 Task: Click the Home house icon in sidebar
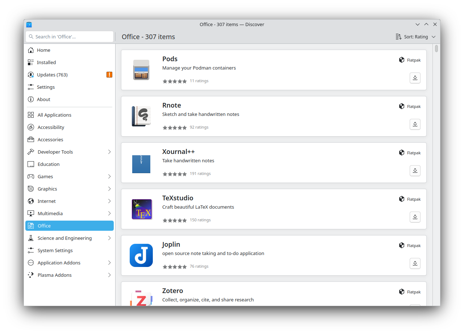31,50
